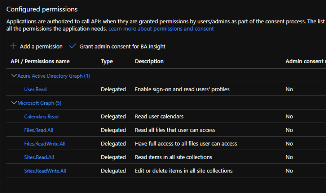Click Grant admin consent for BA Insight

pyautogui.click(x=122, y=47)
